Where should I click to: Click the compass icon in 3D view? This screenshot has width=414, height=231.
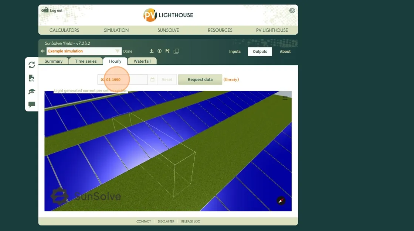[x=281, y=201]
